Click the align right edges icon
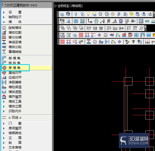Image resolution: width=155 pixels, height=151 pixels. (x=95, y=28)
